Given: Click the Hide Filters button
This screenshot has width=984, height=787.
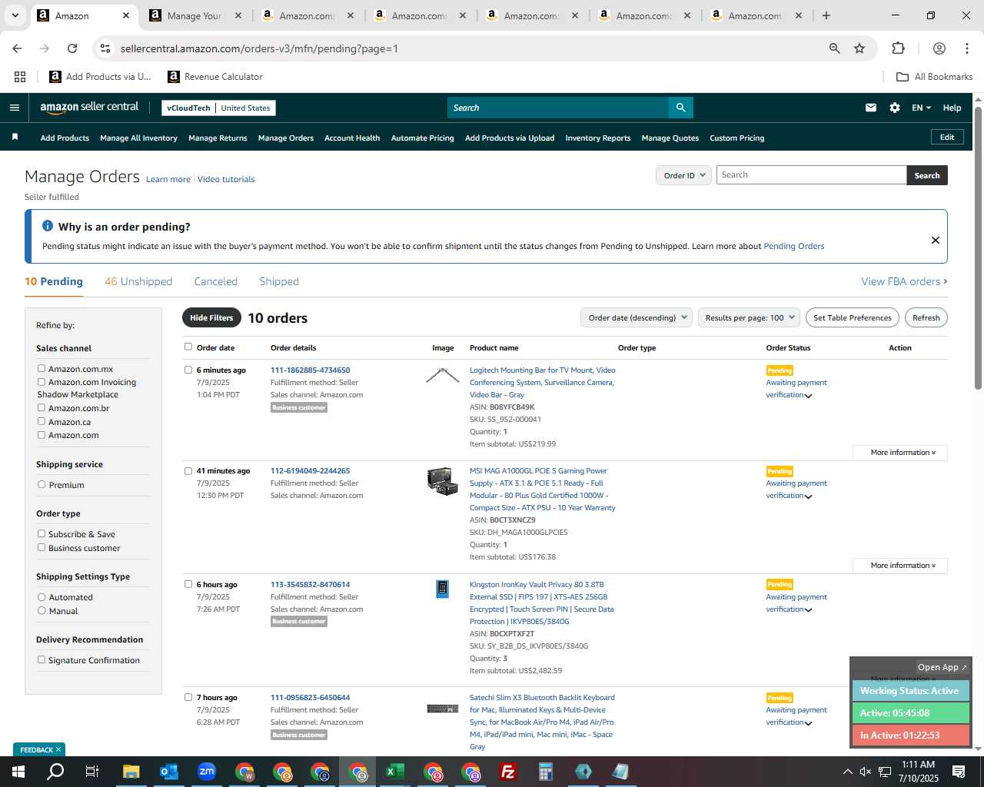Looking at the screenshot, I should (211, 317).
